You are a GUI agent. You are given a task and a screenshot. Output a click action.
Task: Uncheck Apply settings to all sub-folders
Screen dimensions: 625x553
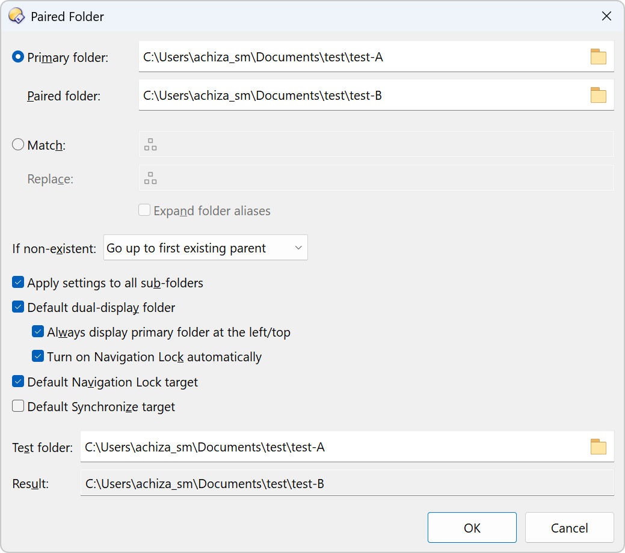point(18,283)
